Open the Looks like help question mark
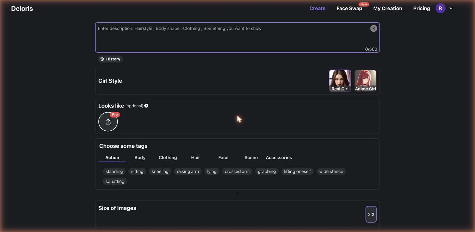 click(146, 106)
